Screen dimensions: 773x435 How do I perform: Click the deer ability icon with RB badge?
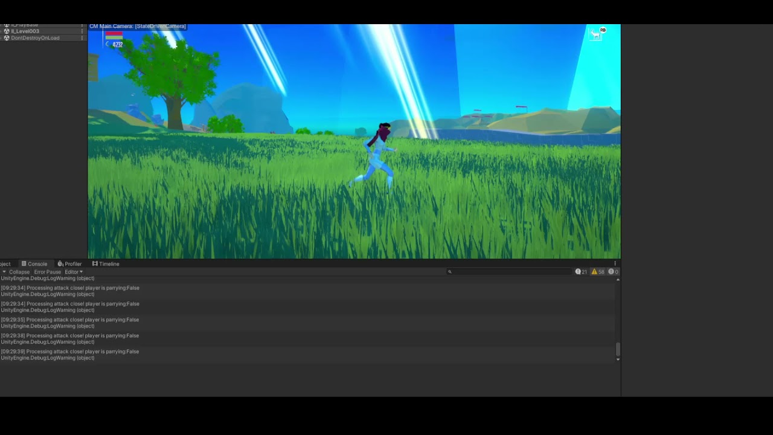point(598,34)
